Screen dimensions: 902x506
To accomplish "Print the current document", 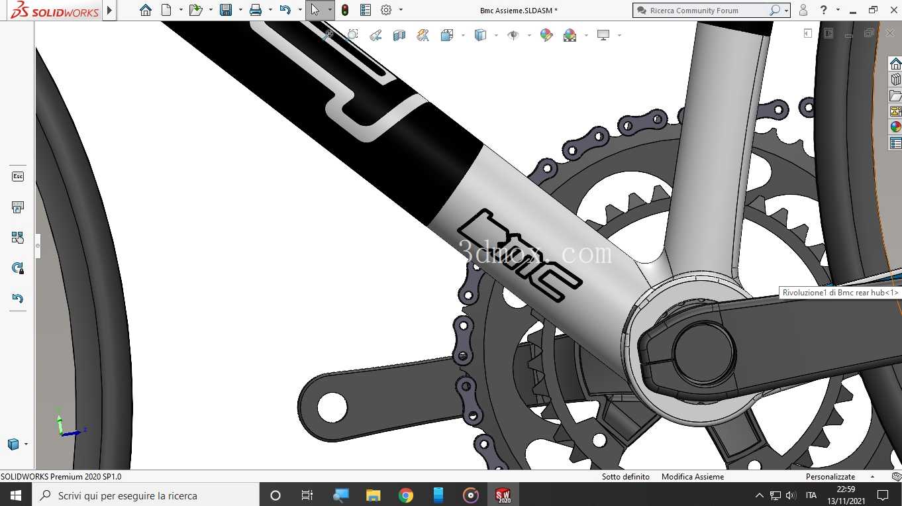I will point(256,10).
